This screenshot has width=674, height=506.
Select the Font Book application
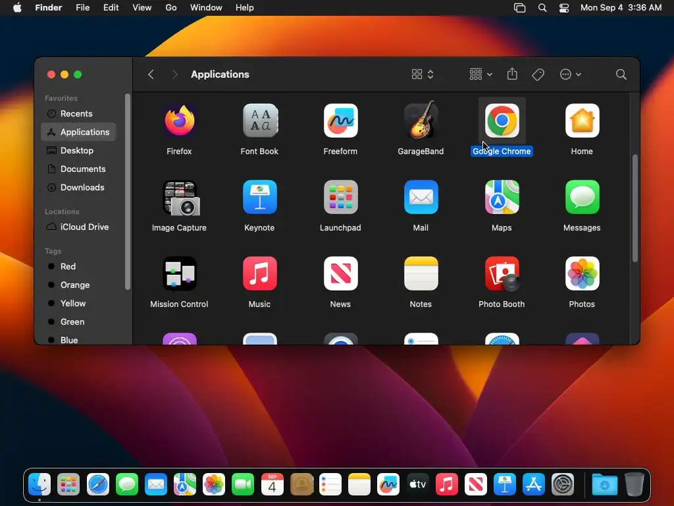tap(259, 121)
